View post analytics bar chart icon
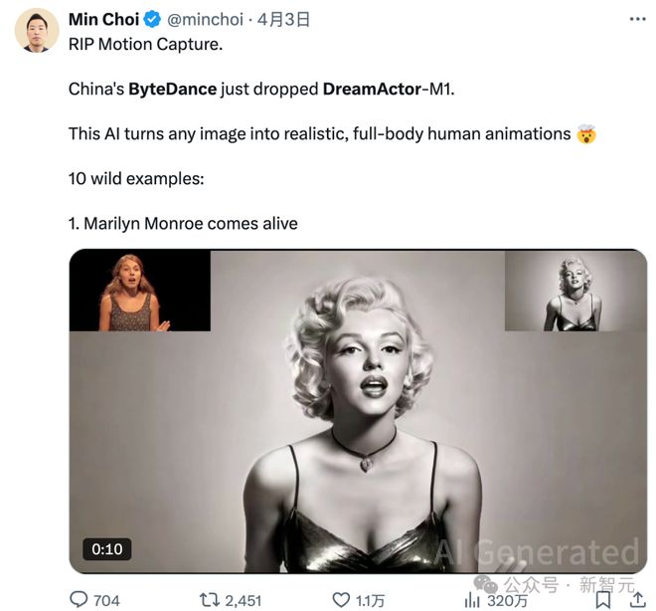The height and width of the screenshot is (611, 656). (x=472, y=599)
